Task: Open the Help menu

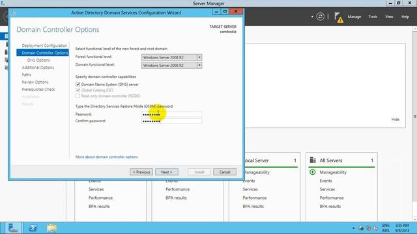Action: pos(405,17)
